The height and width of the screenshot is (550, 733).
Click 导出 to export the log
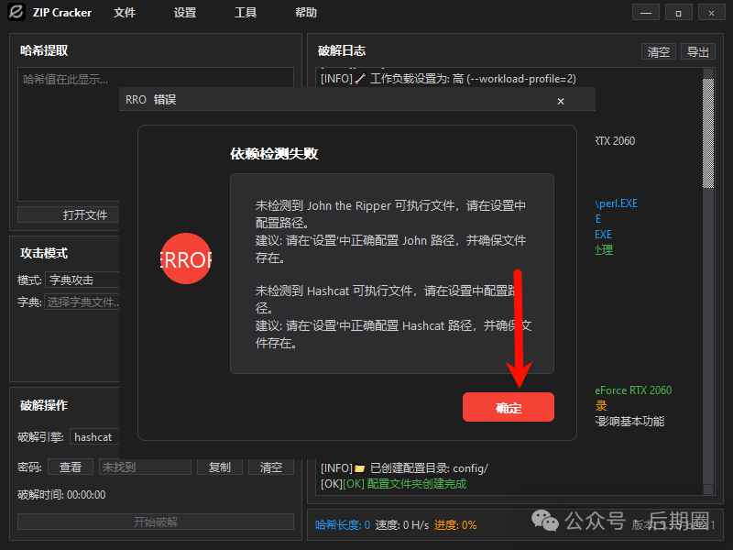pyautogui.click(x=697, y=51)
